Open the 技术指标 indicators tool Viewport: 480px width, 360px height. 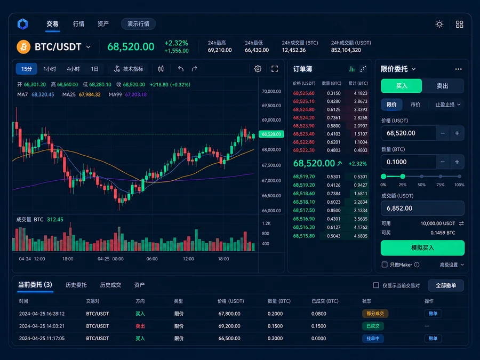[129, 69]
